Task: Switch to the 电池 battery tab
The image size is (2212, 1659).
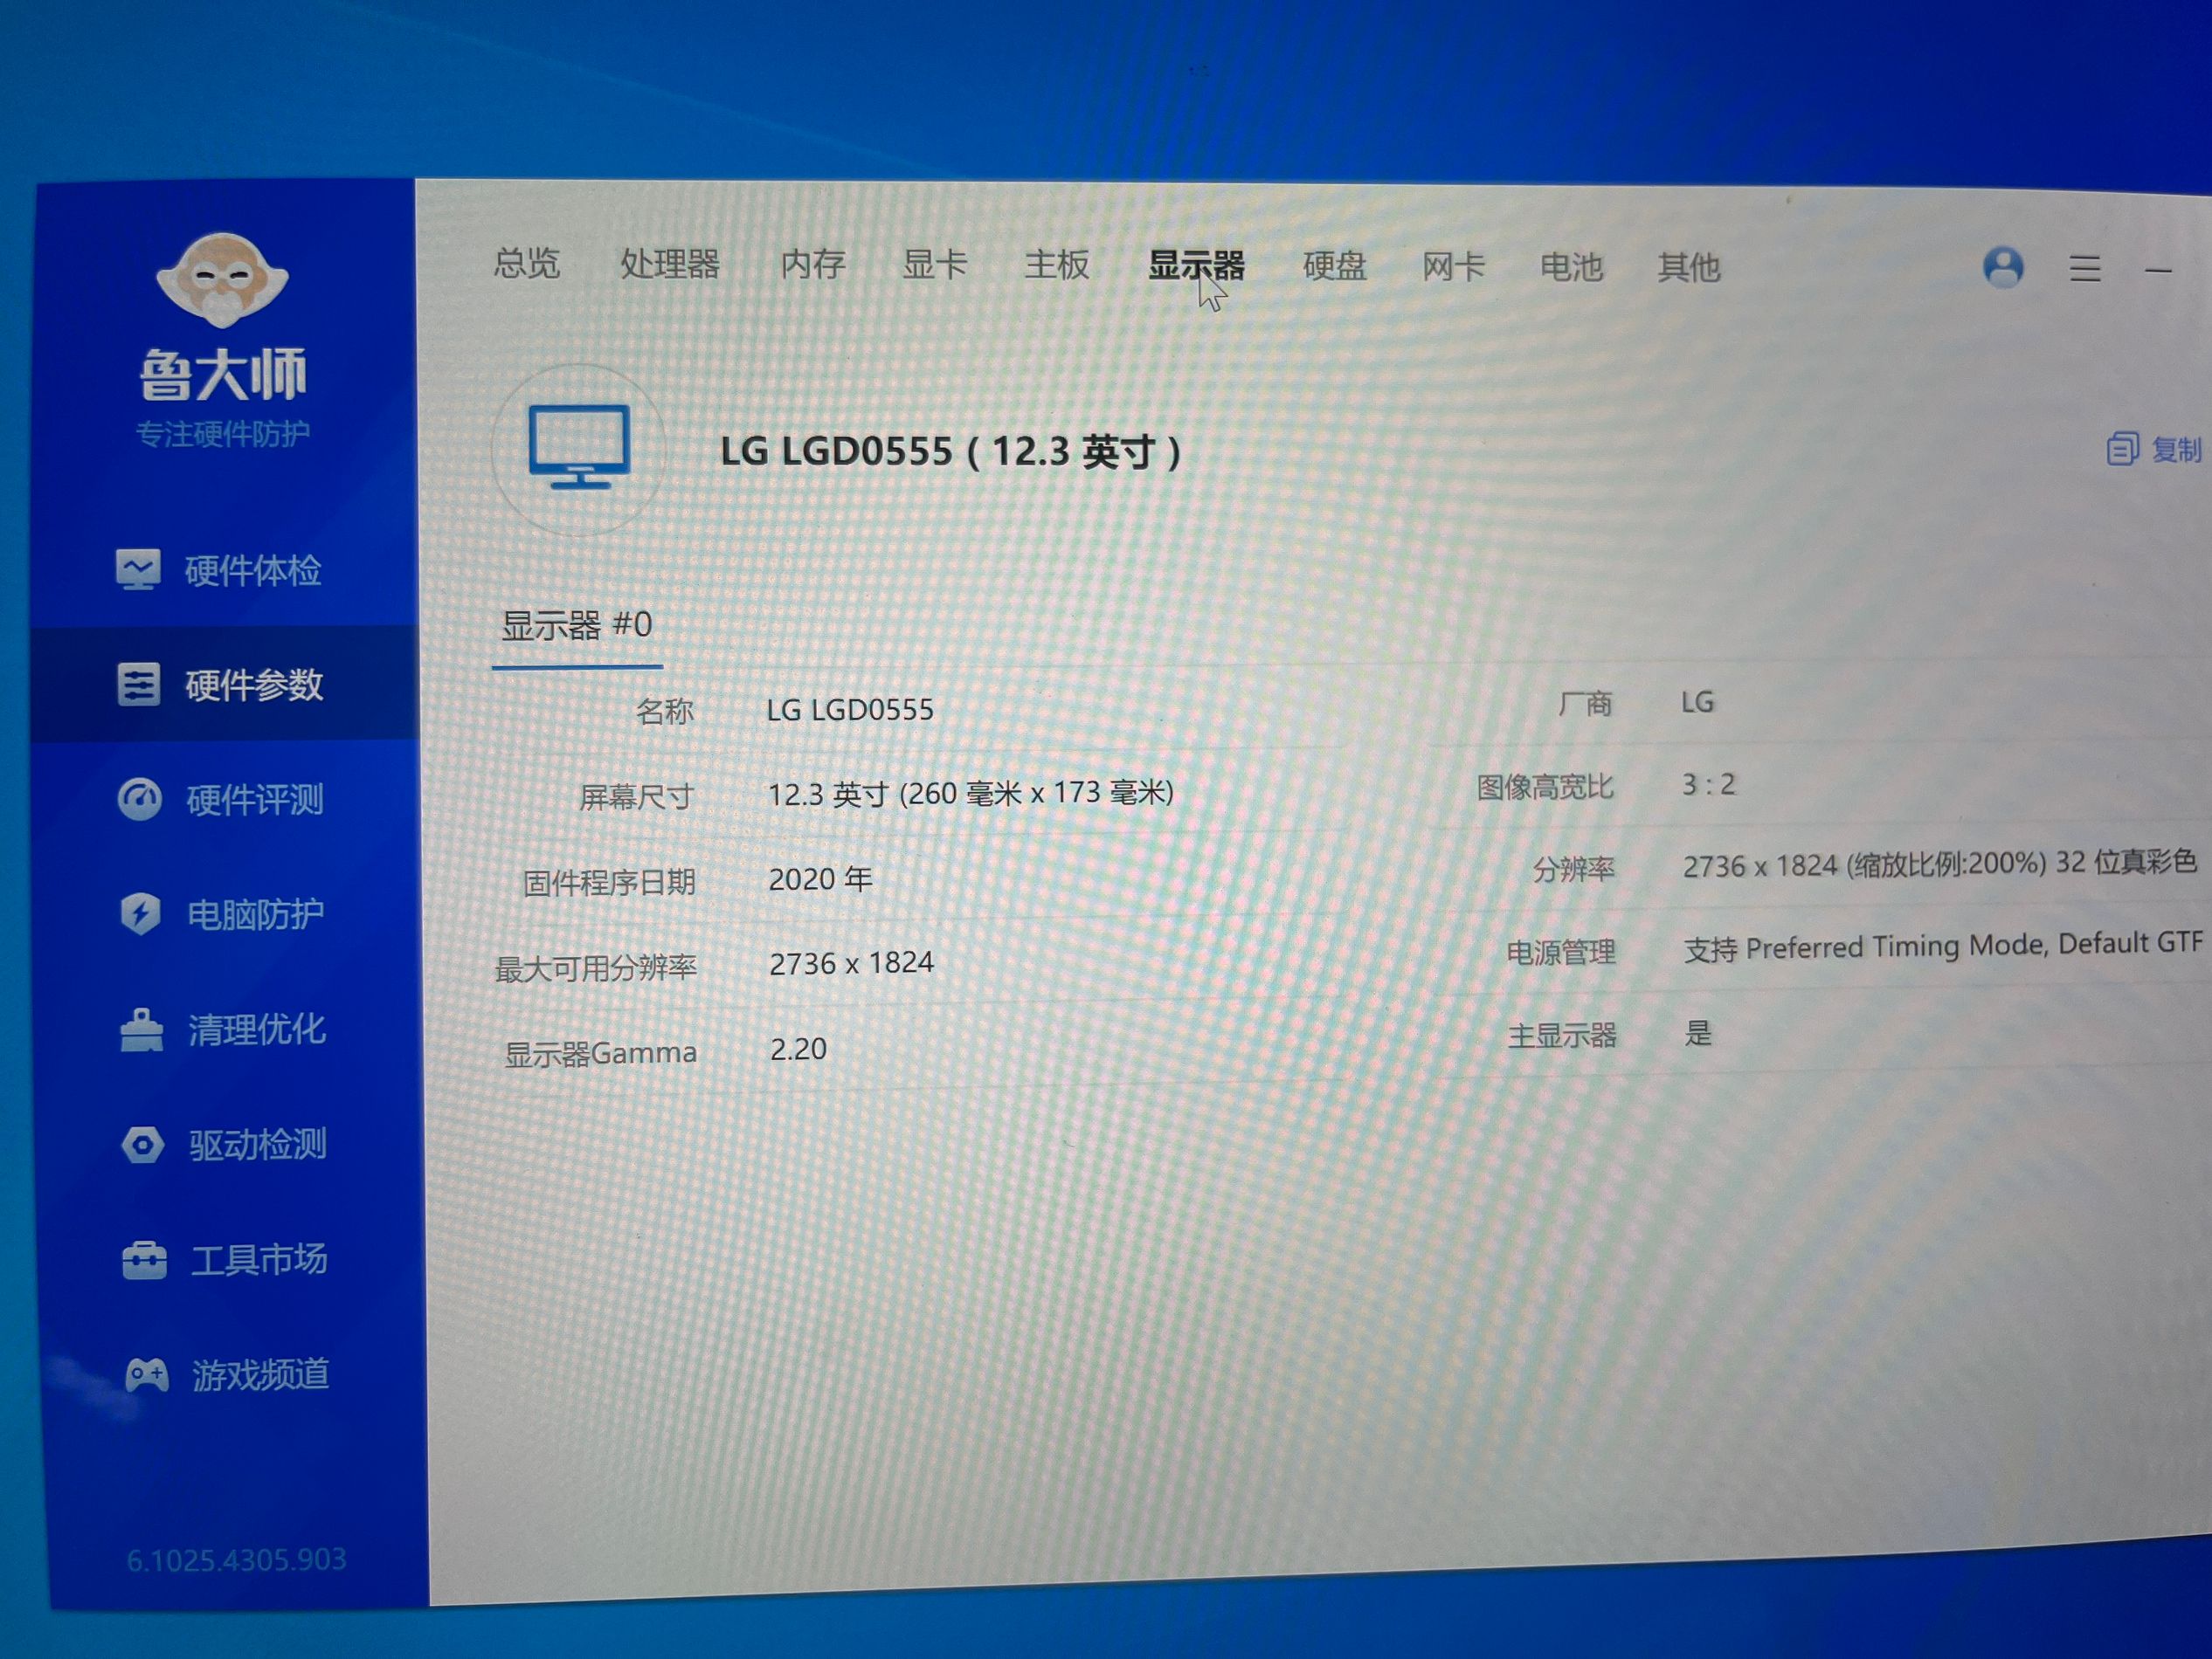Action: (x=1572, y=267)
